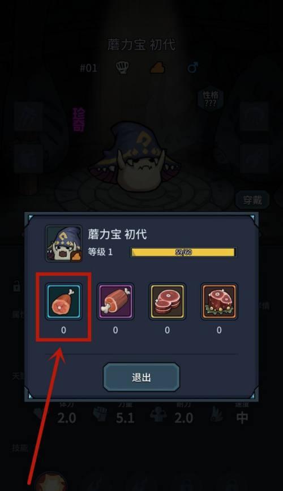Image resolution: width=283 pixels, height=491 pixels.
Task: Click the mushroom endurance stat icon
Action: (x=158, y=416)
